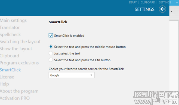This screenshot has height=105, width=179.
Task: Uncheck SmartClick is enabled checkbox
Action: (x=51, y=36)
